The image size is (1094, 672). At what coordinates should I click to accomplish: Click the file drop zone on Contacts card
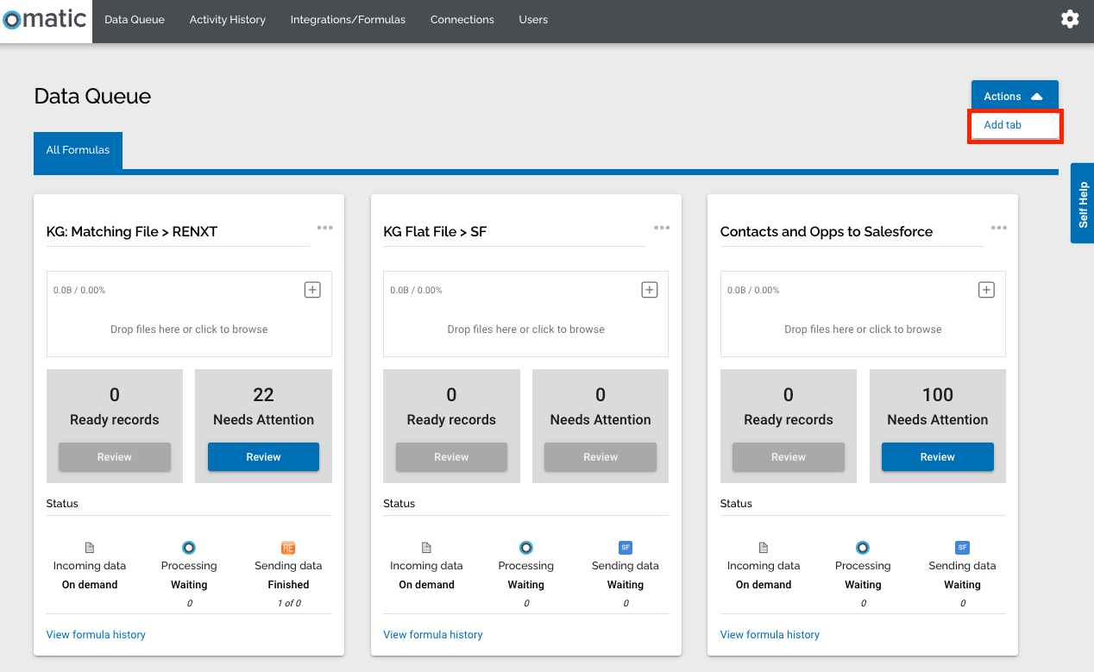click(x=862, y=329)
